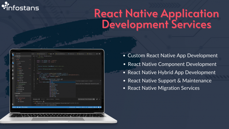This screenshot has width=229, height=129.
Task: Expand the server folder in Explorer
Action: point(18,58)
